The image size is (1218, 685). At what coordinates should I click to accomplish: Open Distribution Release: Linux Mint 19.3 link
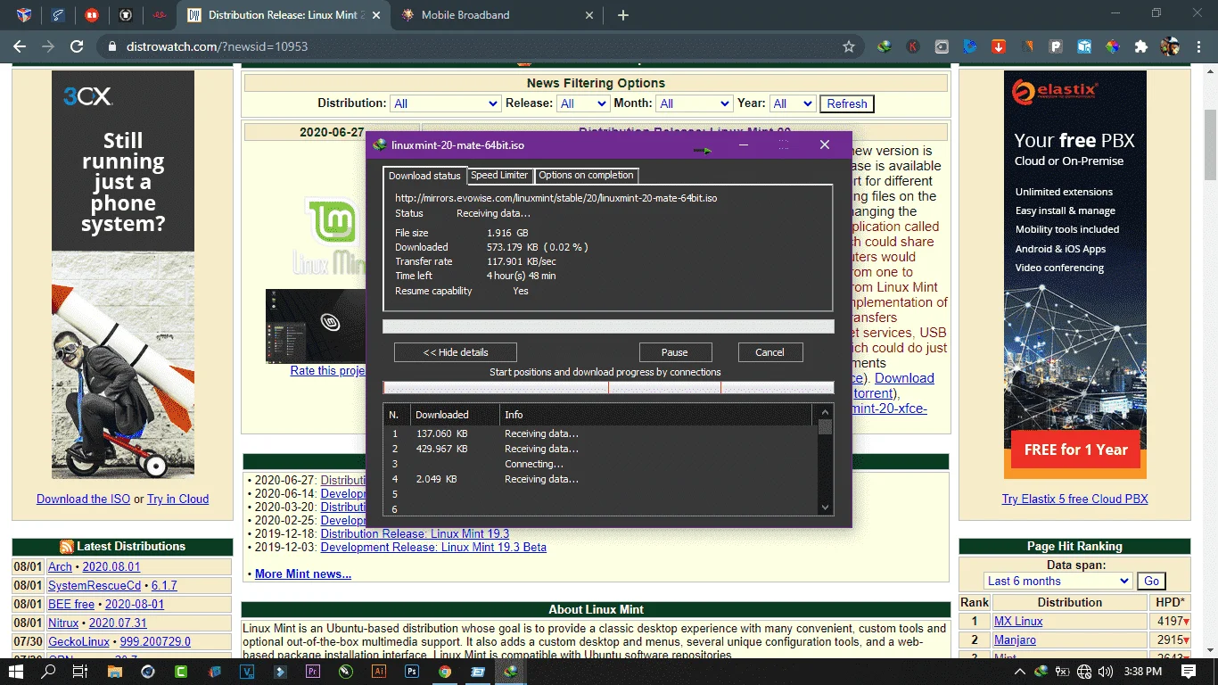point(415,533)
